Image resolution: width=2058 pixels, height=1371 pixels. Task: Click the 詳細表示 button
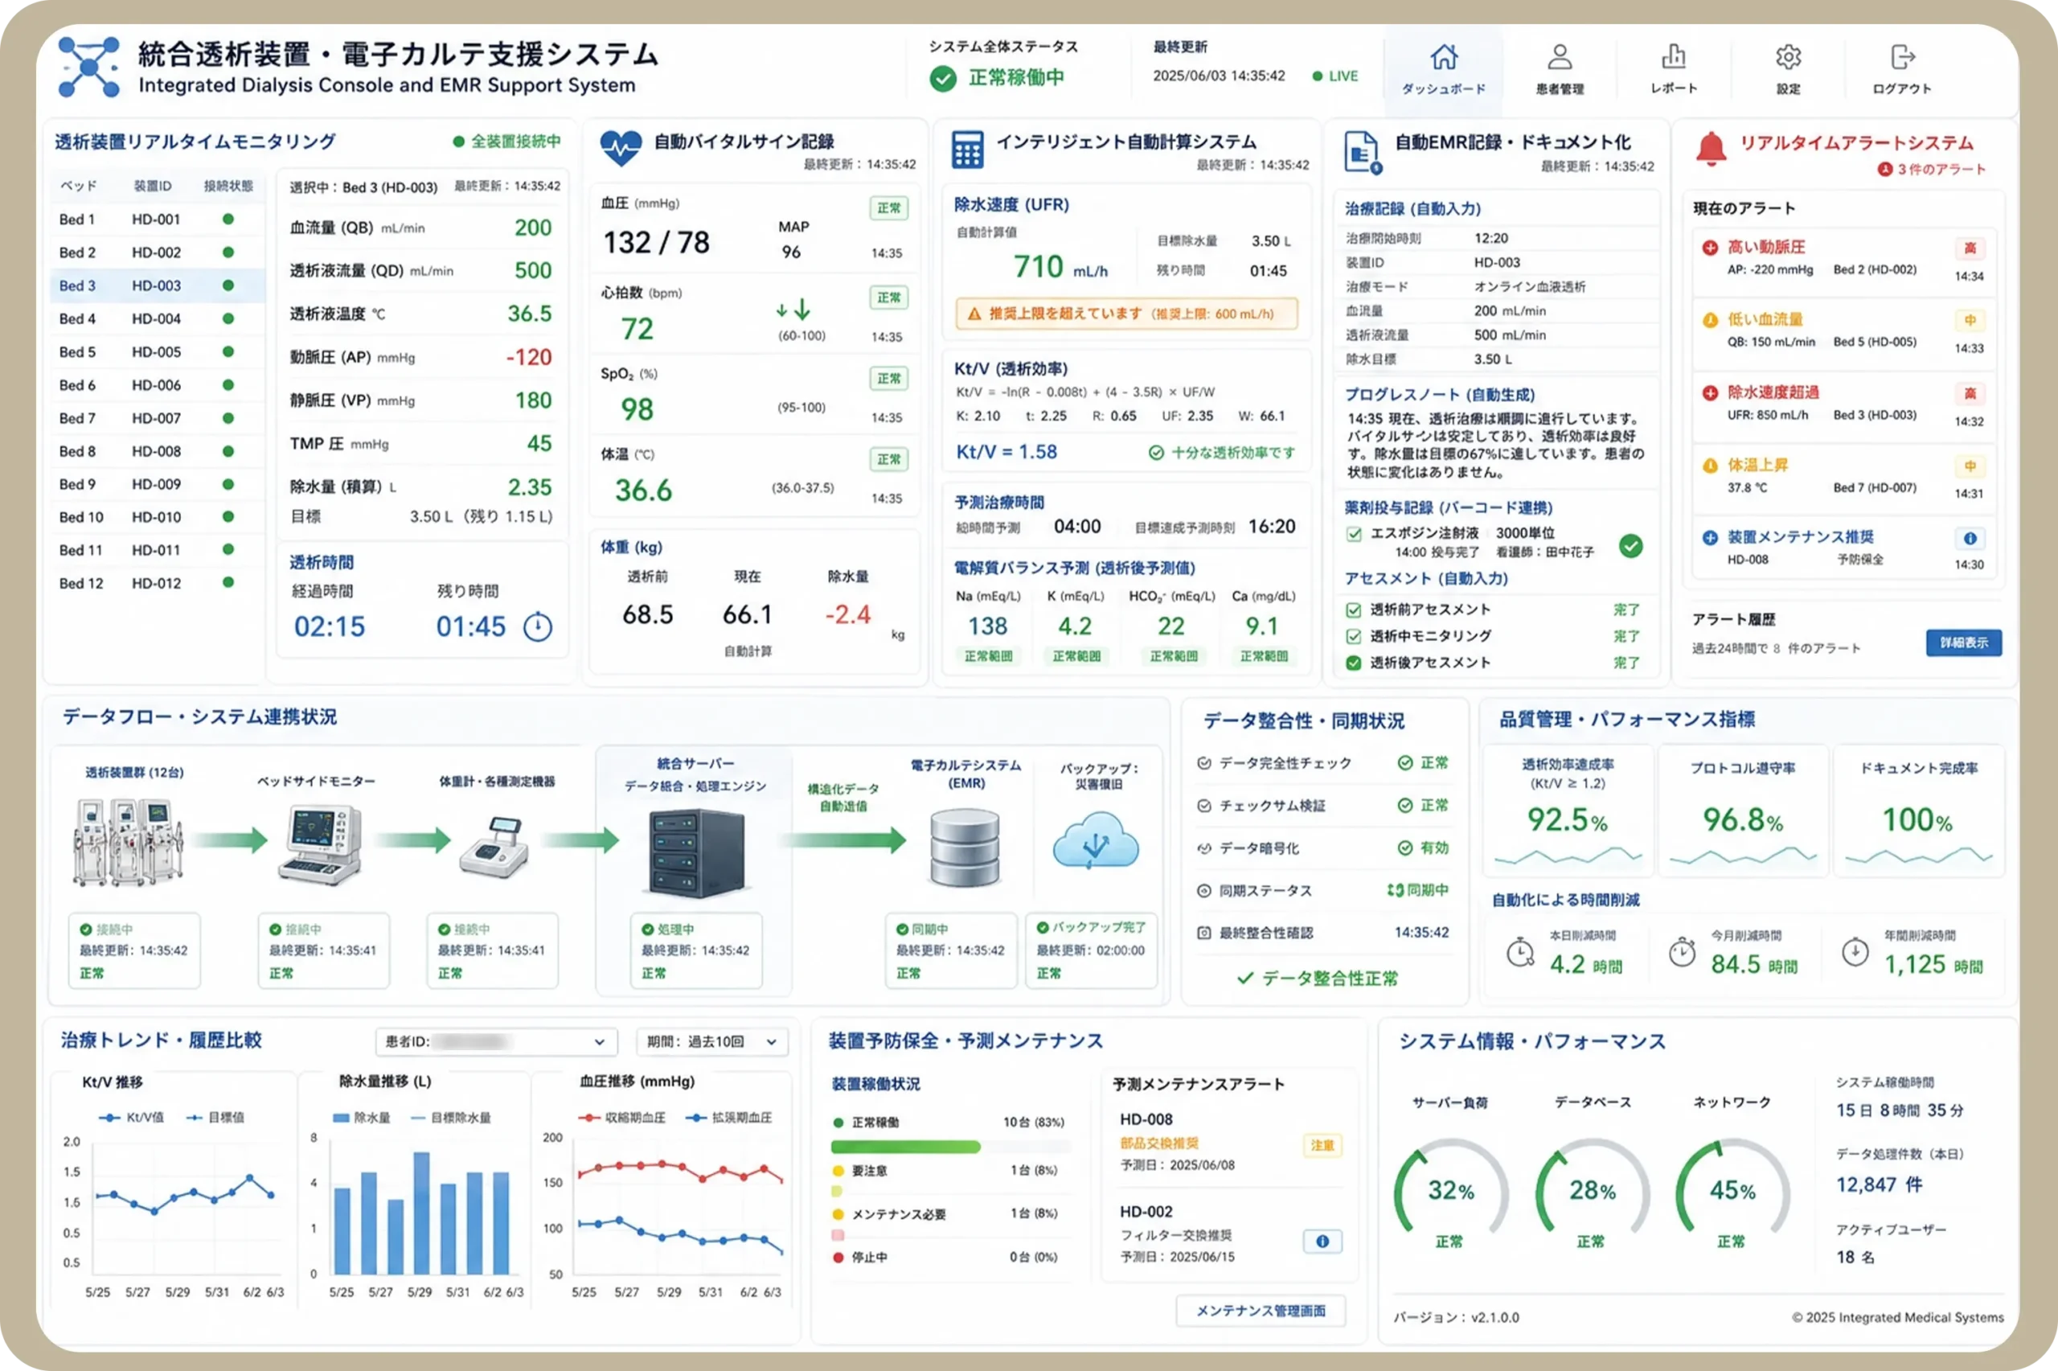pyautogui.click(x=1964, y=642)
